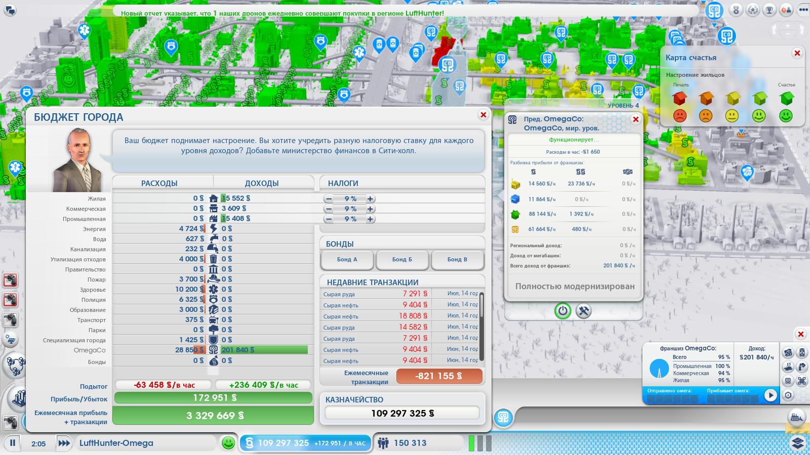Click the green drone shopping news ticker message

pos(282,13)
